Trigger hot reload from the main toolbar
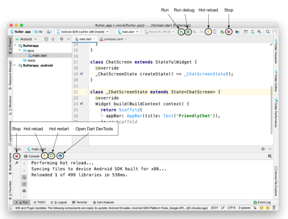The width and height of the screenshot is (288, 219). (208, 32)
